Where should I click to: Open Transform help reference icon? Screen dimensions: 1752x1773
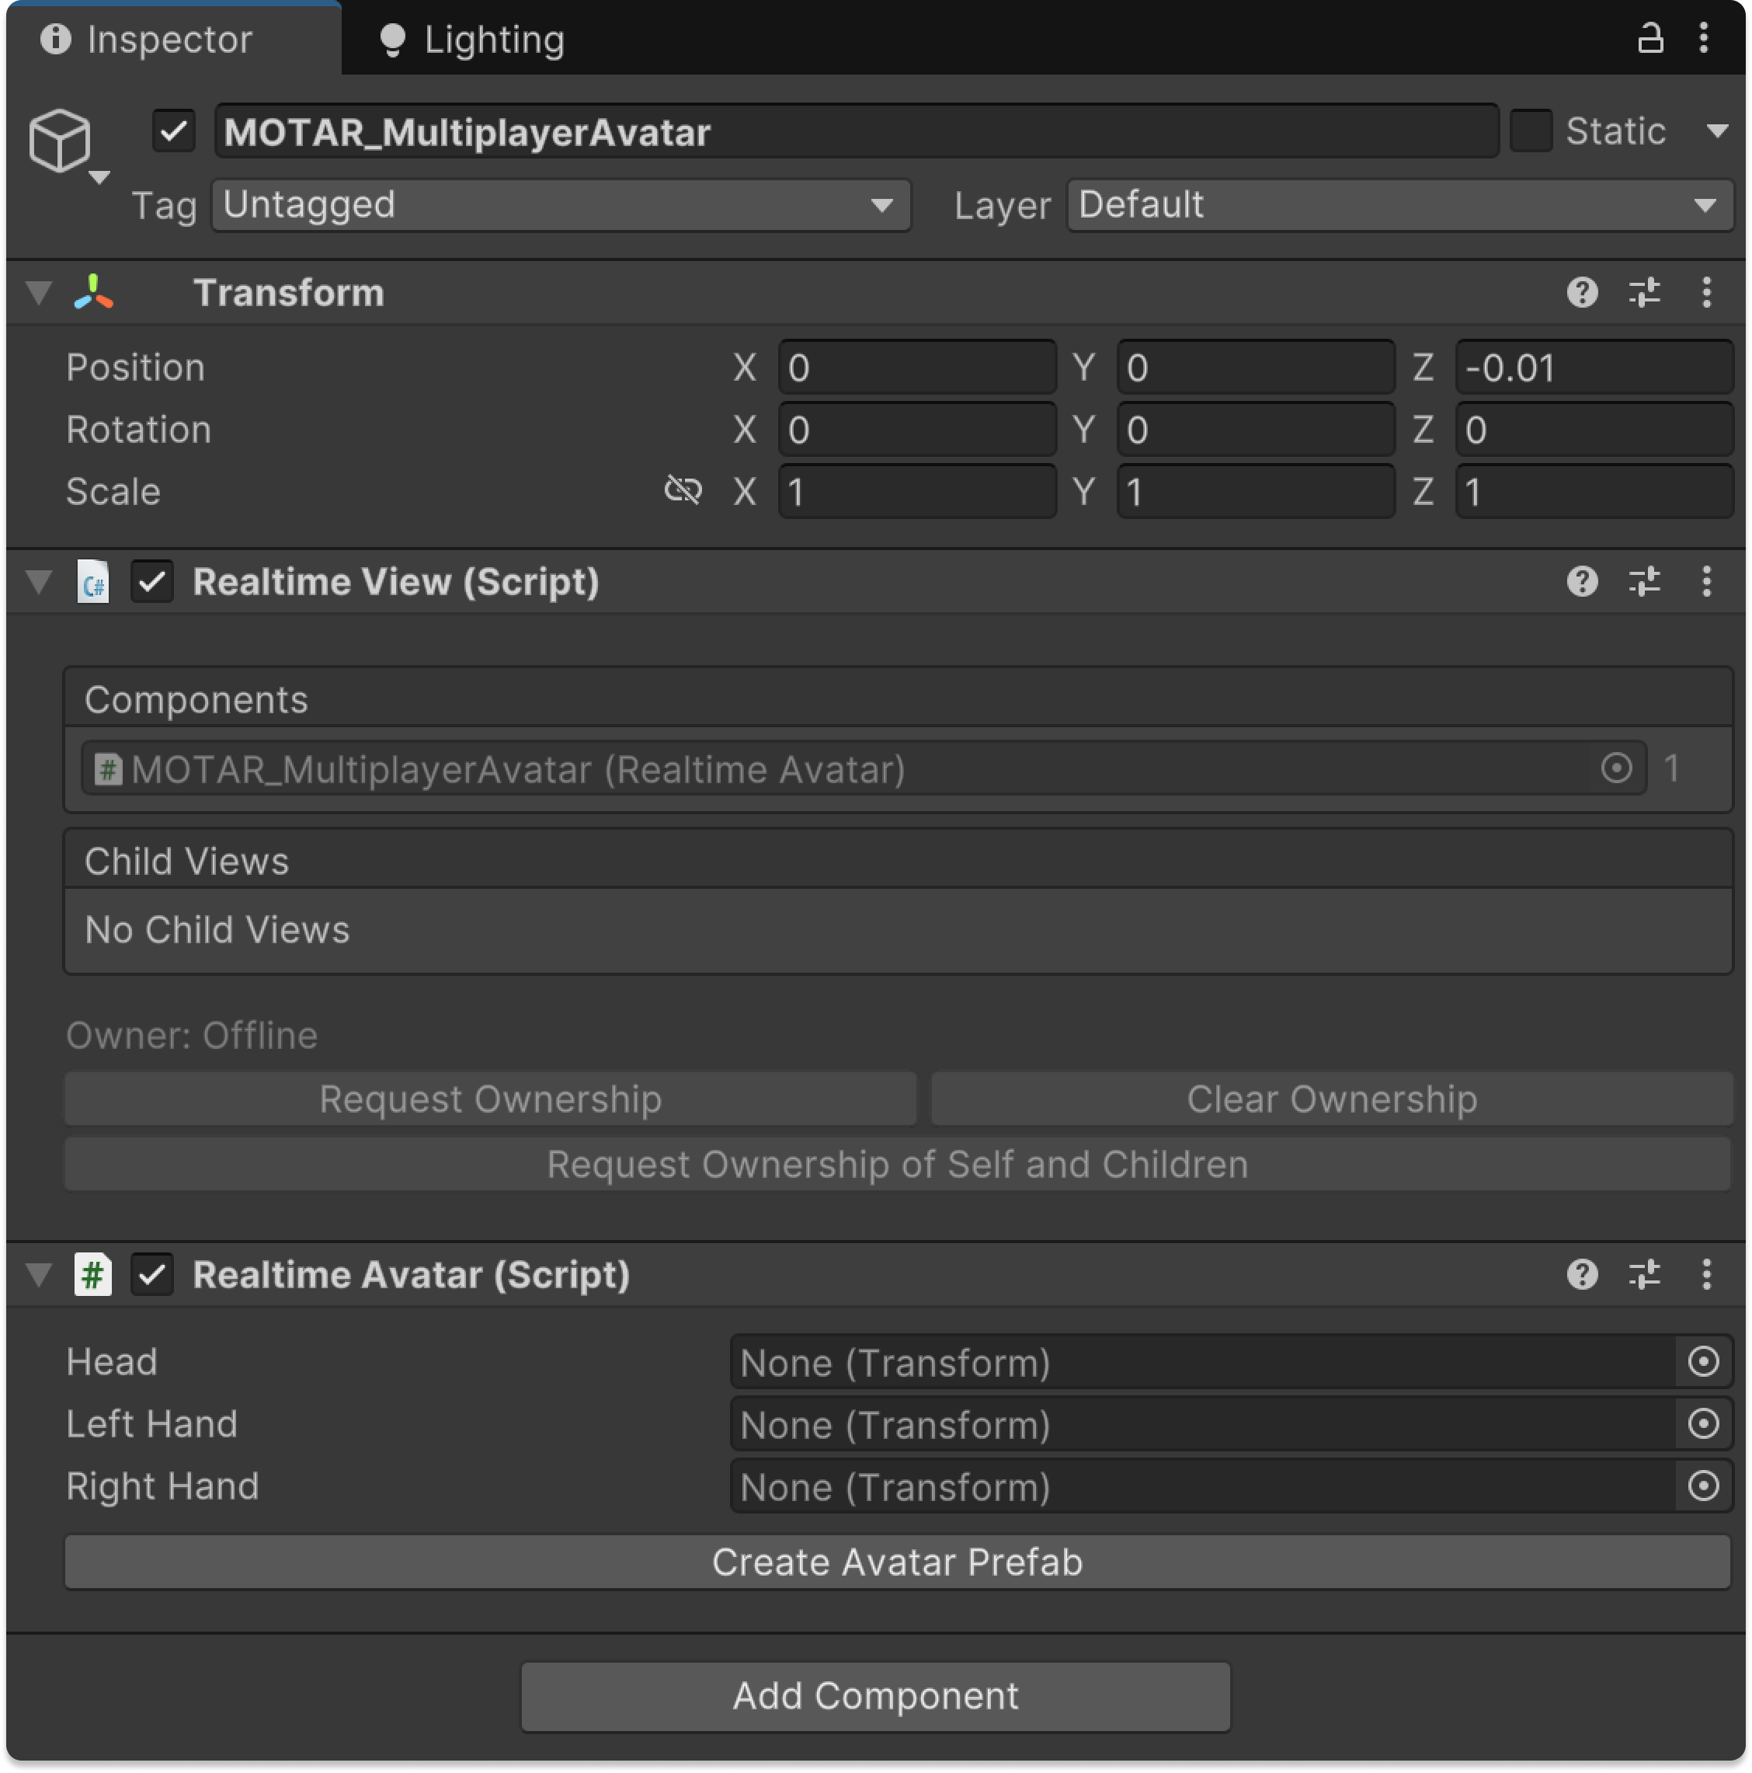[1581, 293]
